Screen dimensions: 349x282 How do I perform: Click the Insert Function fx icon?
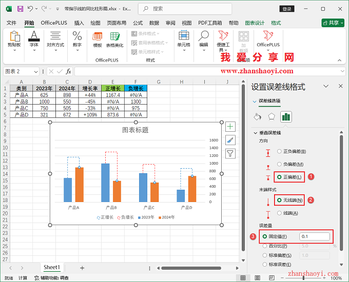click(x=68, y=71)
